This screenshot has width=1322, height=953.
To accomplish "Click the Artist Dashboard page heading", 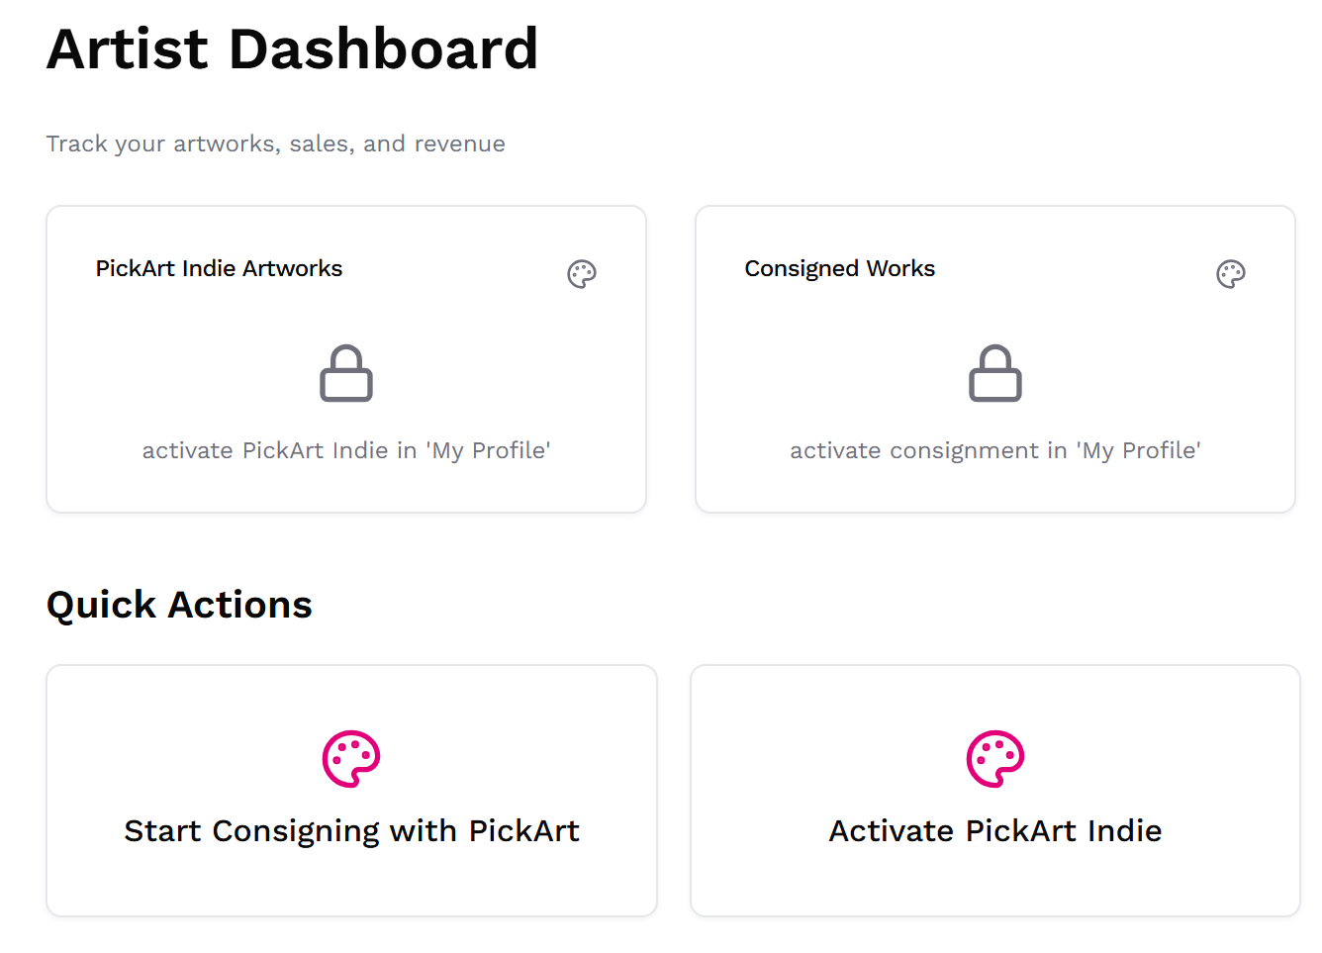I will click(292, 49).
